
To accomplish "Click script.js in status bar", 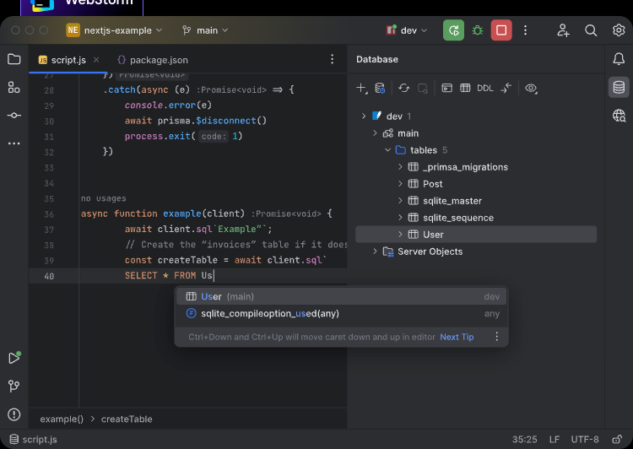I will (x=33, y=440).
